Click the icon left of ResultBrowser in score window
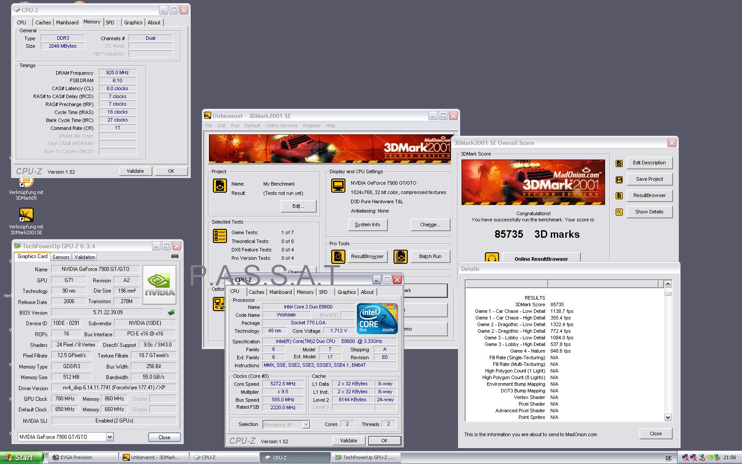This screenshot has width=742, height=464. tap(619, 196)
